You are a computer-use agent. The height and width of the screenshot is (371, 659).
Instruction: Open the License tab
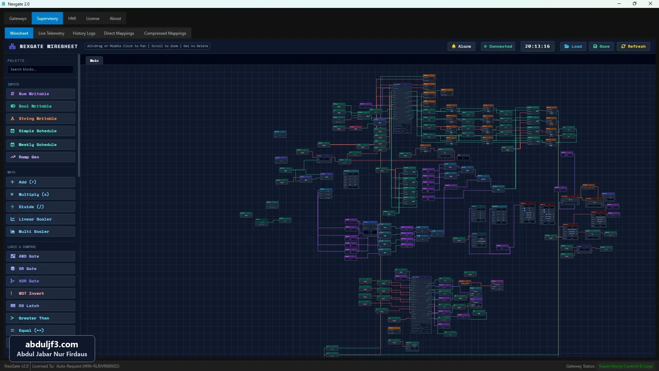(93, 19)
